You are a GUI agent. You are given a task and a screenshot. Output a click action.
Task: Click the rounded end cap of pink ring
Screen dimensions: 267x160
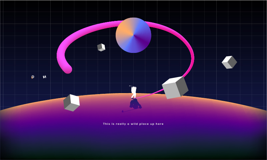[68, 70]
